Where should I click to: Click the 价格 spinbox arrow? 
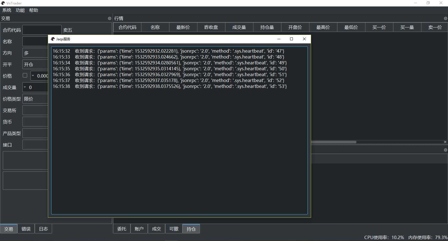click(33, 76)
